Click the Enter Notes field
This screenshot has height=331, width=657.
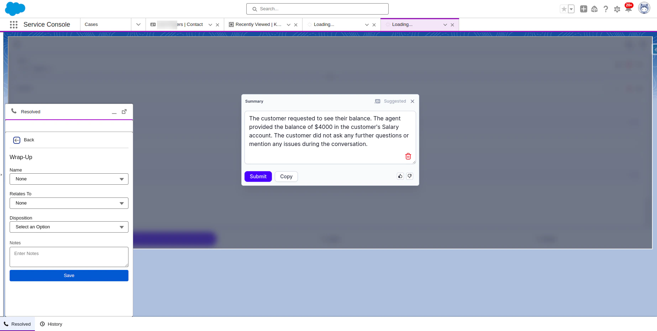click(69, 256)
